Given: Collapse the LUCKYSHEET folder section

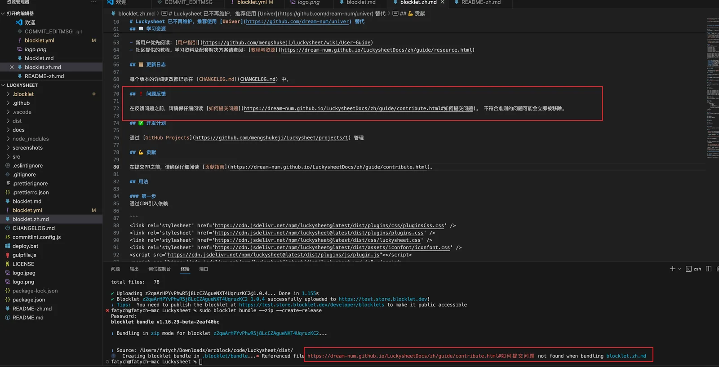Looking at the screenshot, I should pyautogui.click(x=3, y=85).
